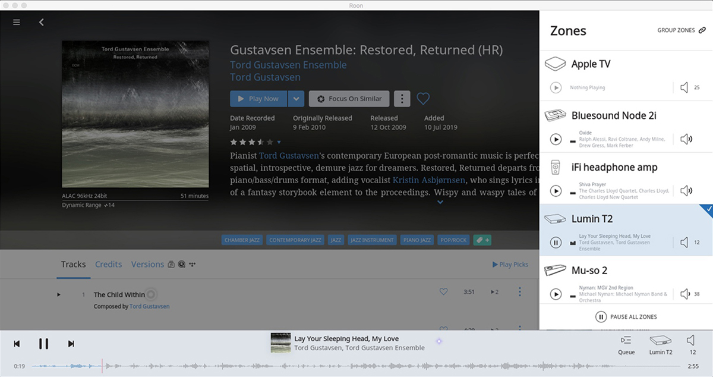Play track The Child Within arrow
The height and width of the screenshot is (377, 713).
coord(58,294)
